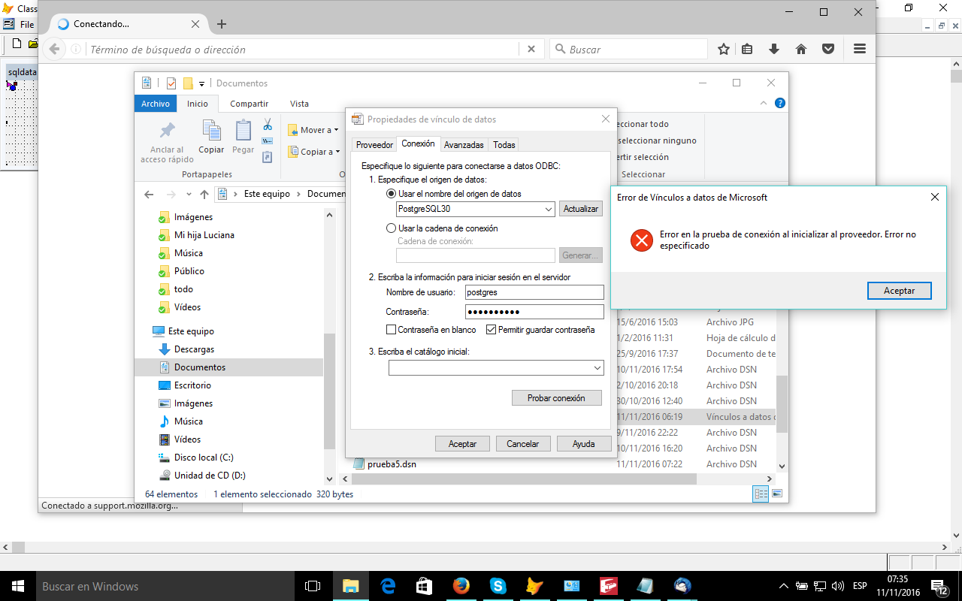This screenshot has height=601, width=962.
Task: Uncheck 'Permitir guardar contraseña' checkbox
Action: (x=492, y=330)
